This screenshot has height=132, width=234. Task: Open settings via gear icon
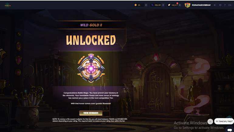(220, 5)
